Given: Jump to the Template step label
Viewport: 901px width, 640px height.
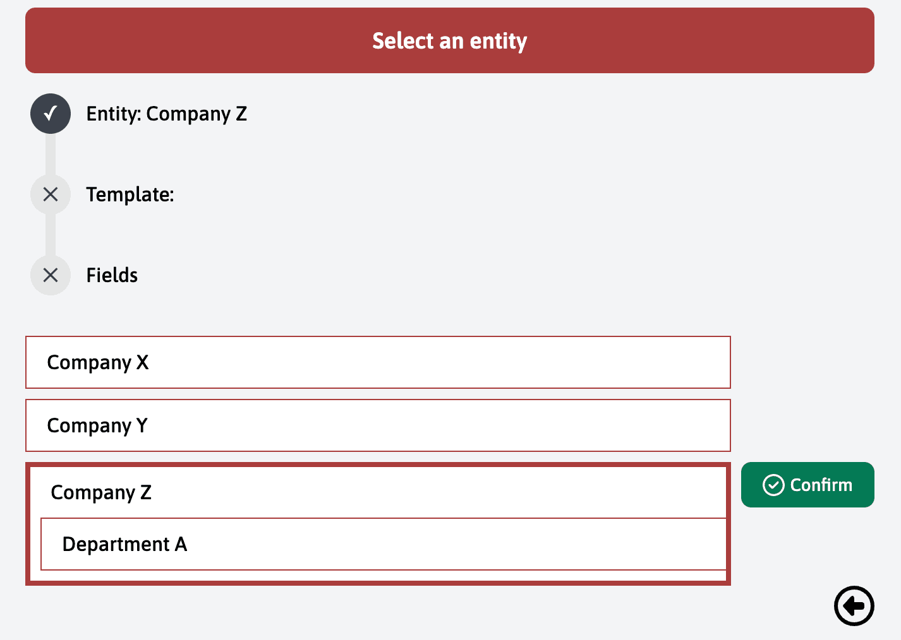Looking at the screenshot, I should click(130, 194).
